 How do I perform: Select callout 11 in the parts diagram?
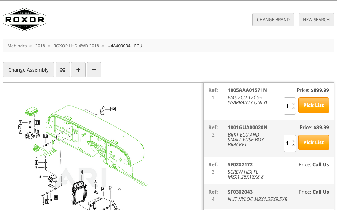[37, 122]
